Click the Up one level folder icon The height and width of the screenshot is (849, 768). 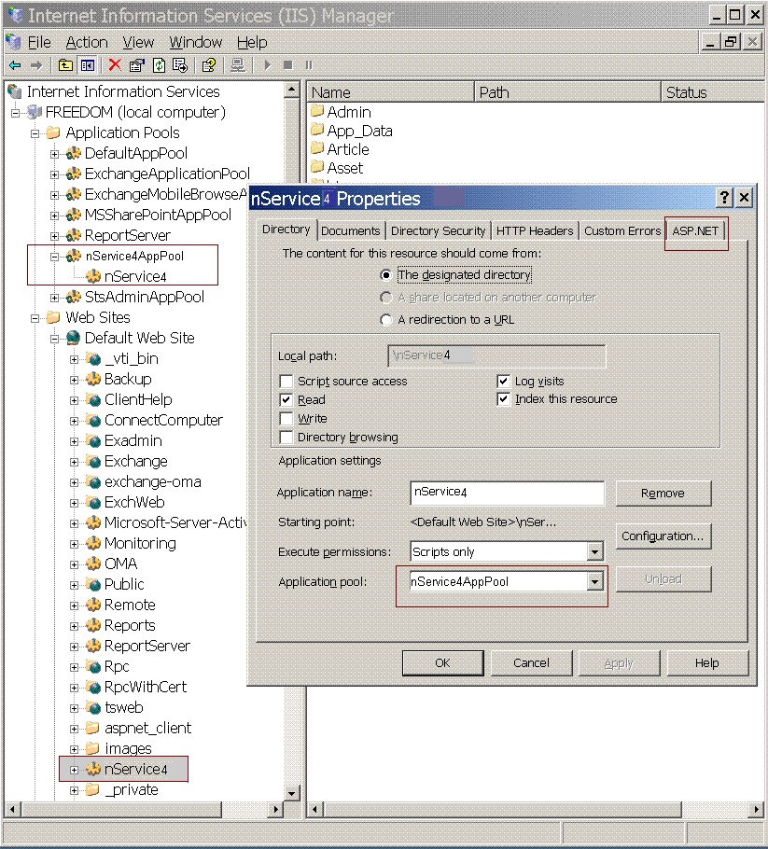(65, 65)
